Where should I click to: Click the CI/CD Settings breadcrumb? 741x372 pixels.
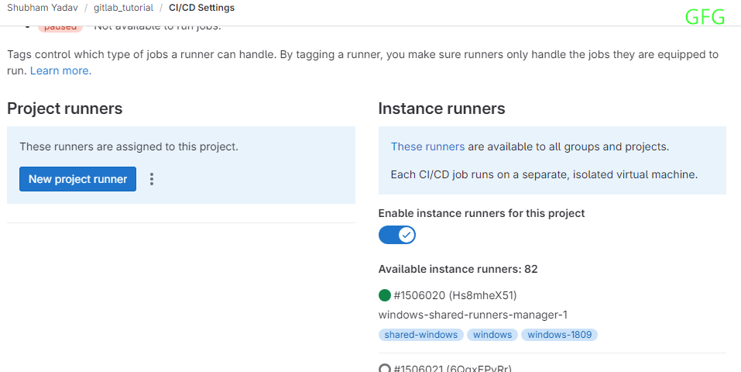pyautogui.click(x=202, y=8)
